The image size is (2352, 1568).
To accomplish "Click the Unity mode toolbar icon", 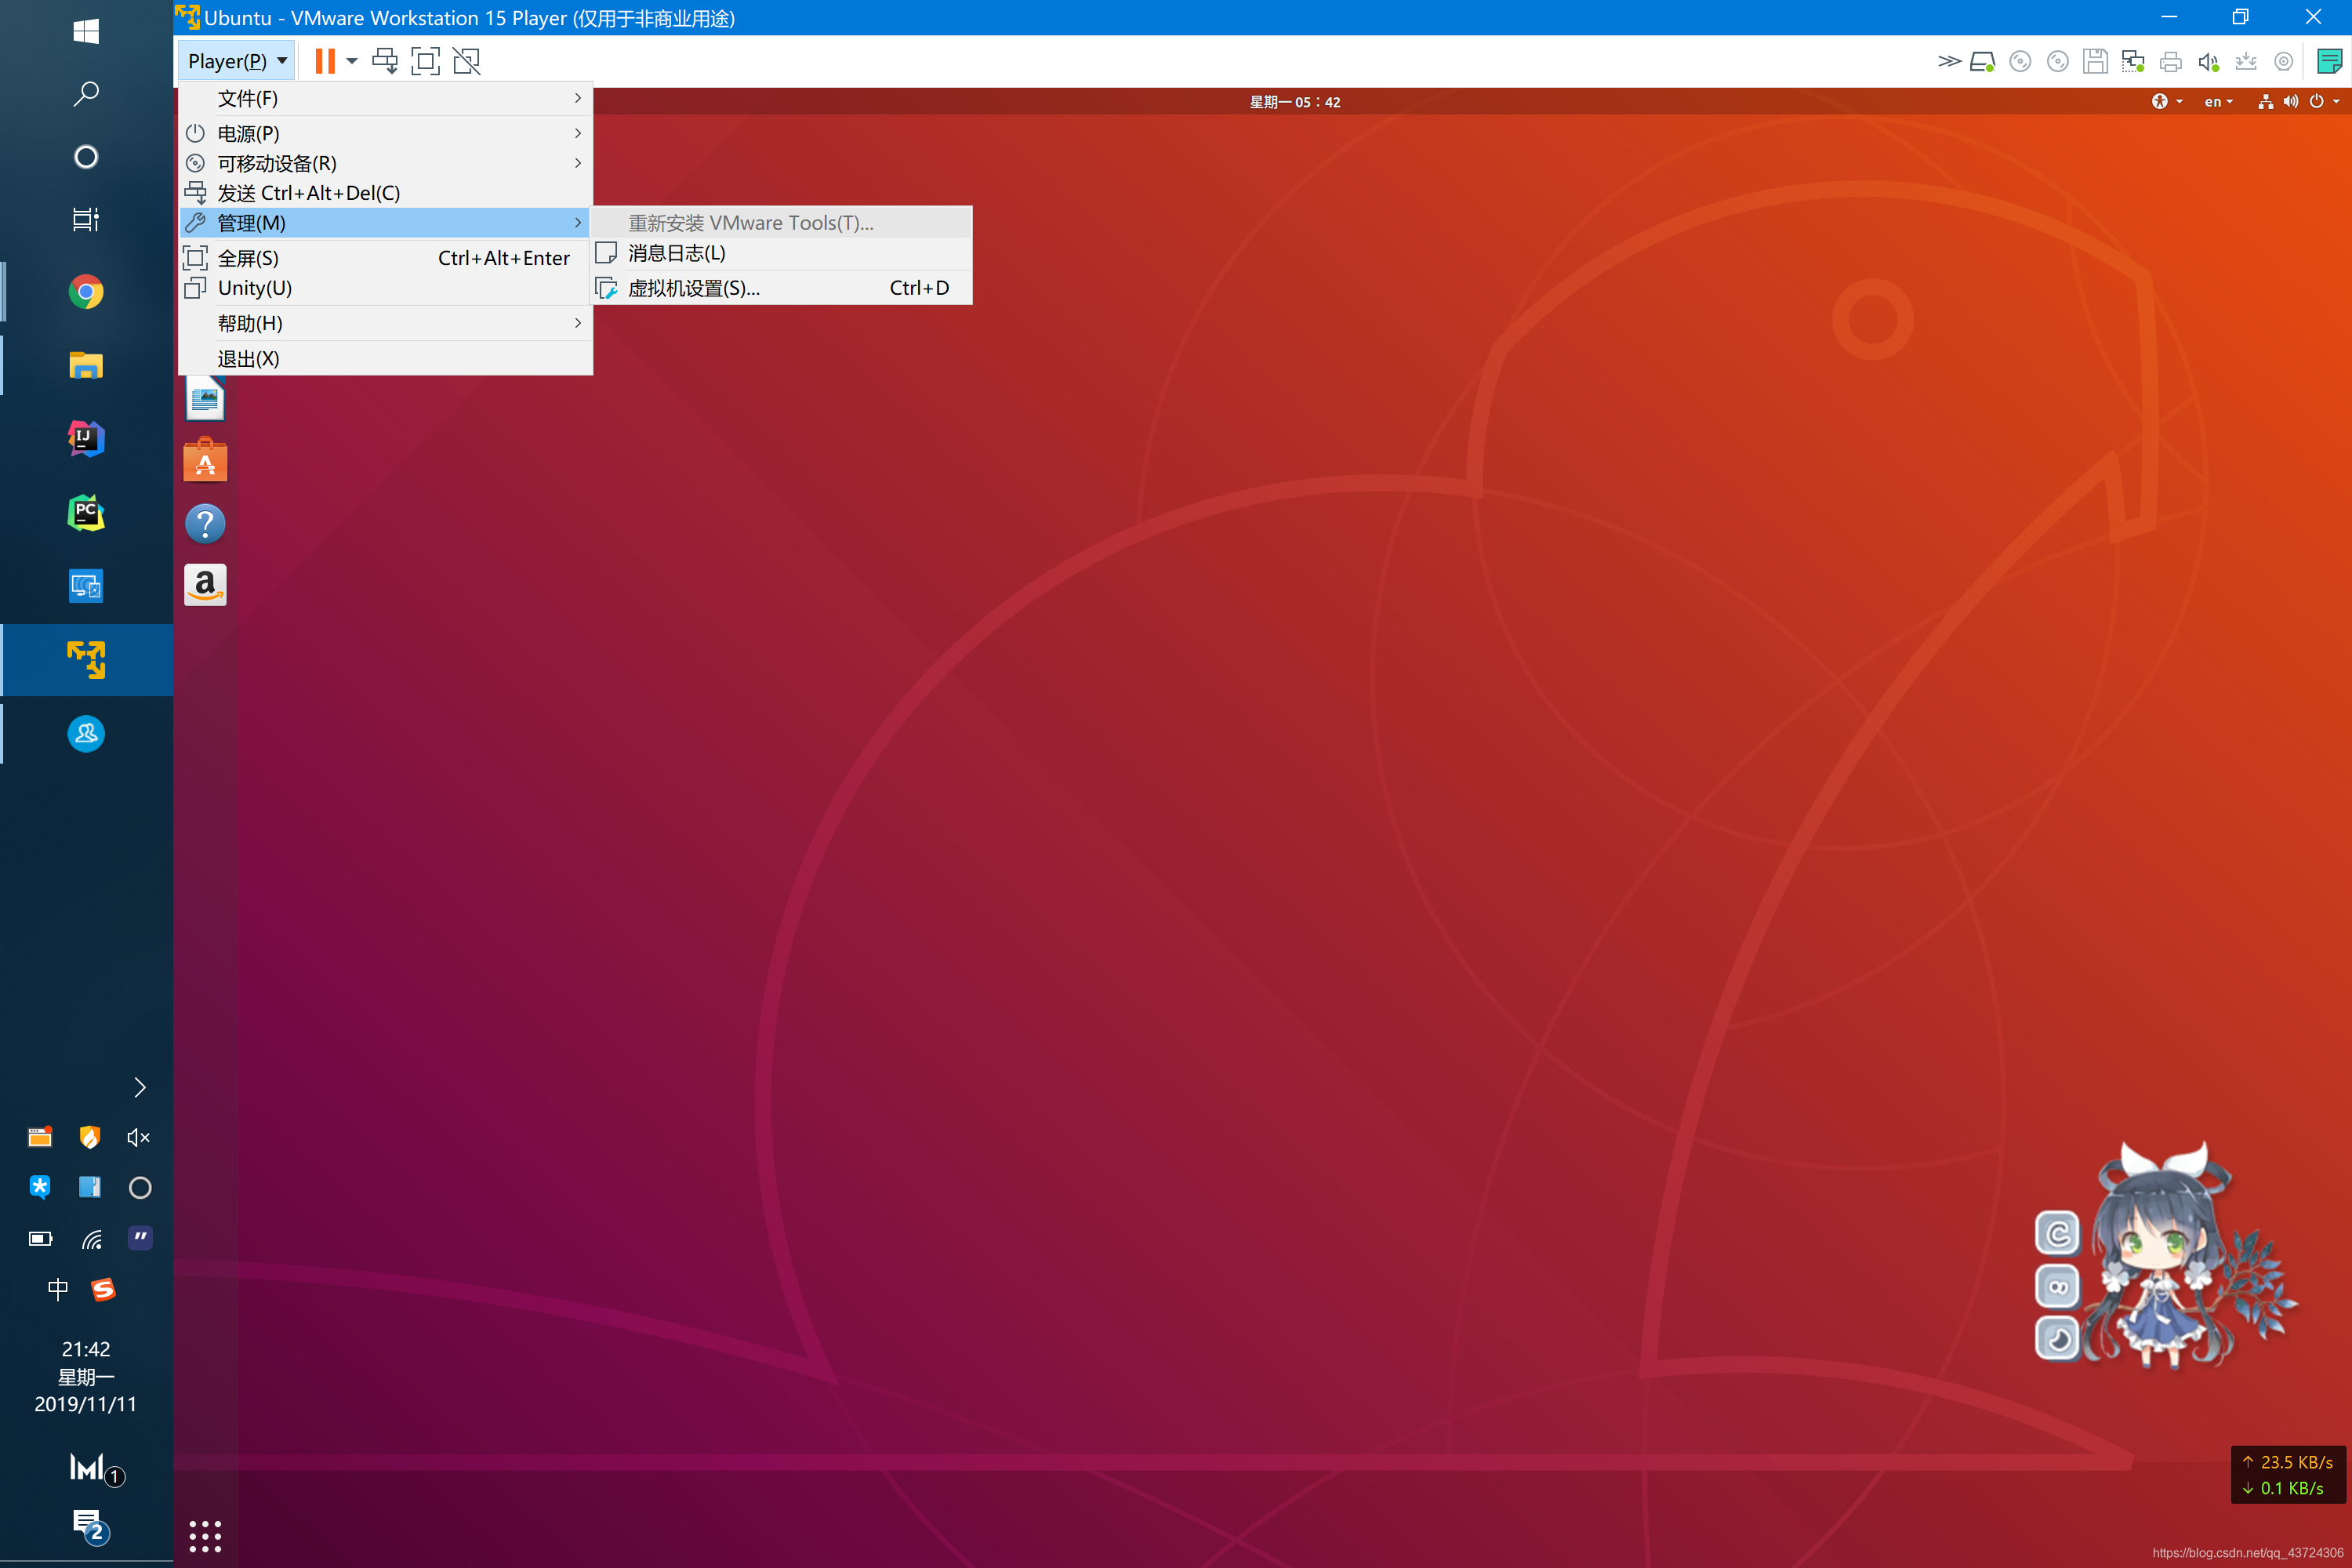I will point(467,61).
